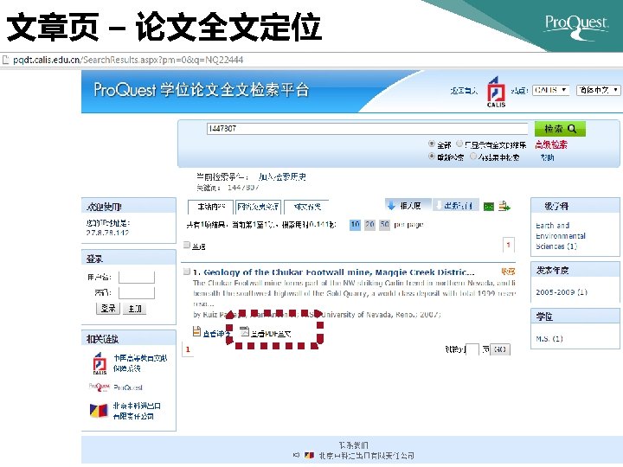
Task: Focus the jump-to-page number field
Action: (472, 350)
